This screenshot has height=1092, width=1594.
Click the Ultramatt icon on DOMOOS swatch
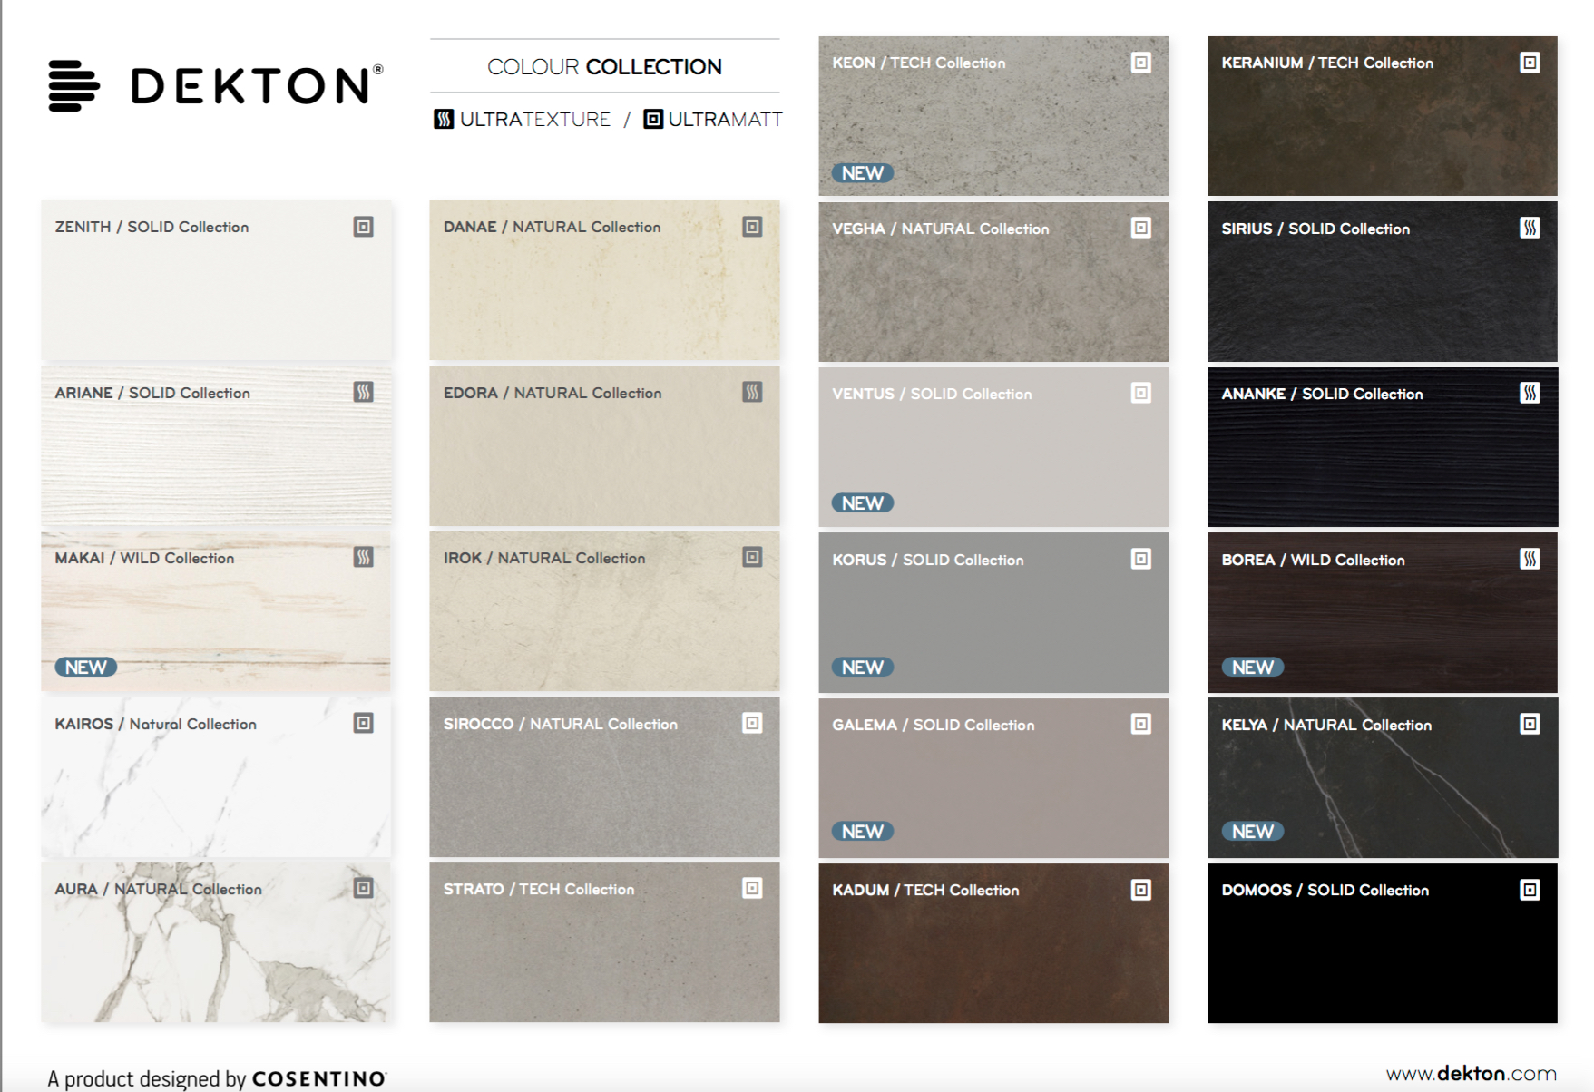click(1530, 890)
